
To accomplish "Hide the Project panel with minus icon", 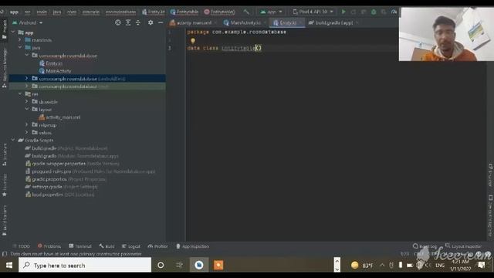I will (x=161, y=22).
